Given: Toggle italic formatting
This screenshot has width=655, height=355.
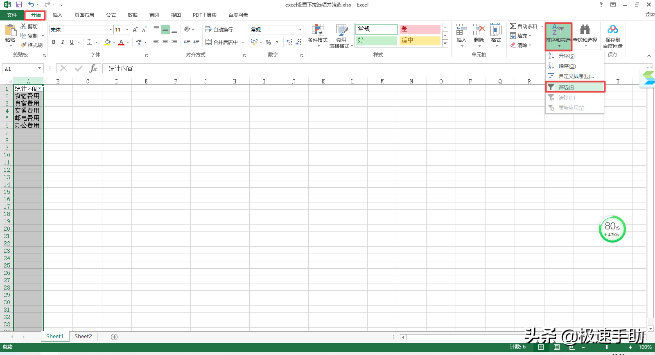Looking at the screenshot, I should click(63, 42).
